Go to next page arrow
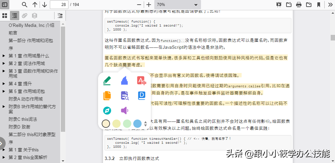This screenshot has height=163, width=335. tap(45, 4)
